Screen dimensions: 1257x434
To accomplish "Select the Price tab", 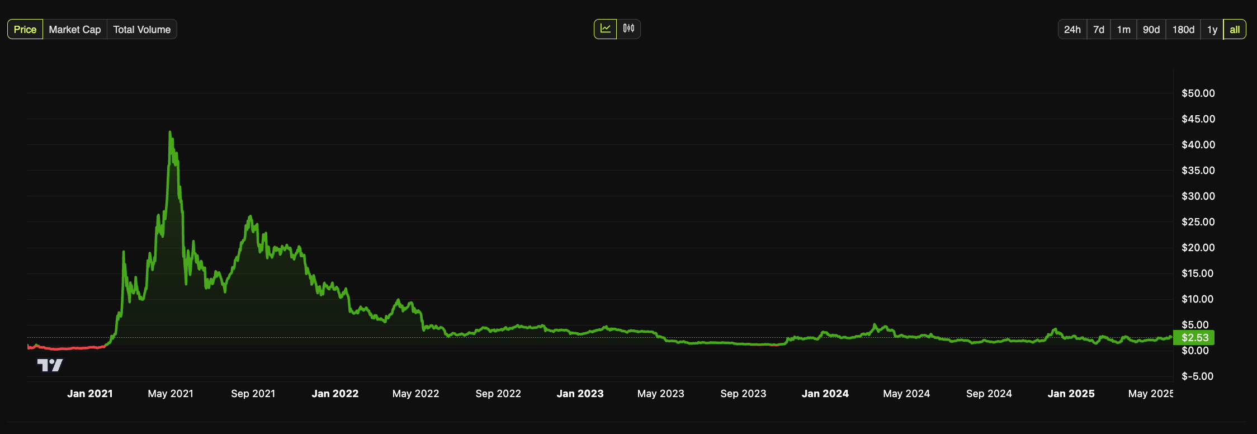I will click(x=25, y=30).
